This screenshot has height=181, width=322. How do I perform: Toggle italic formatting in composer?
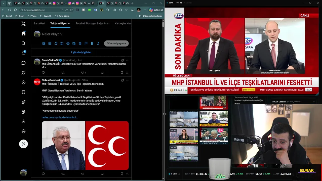pos(98,43)
